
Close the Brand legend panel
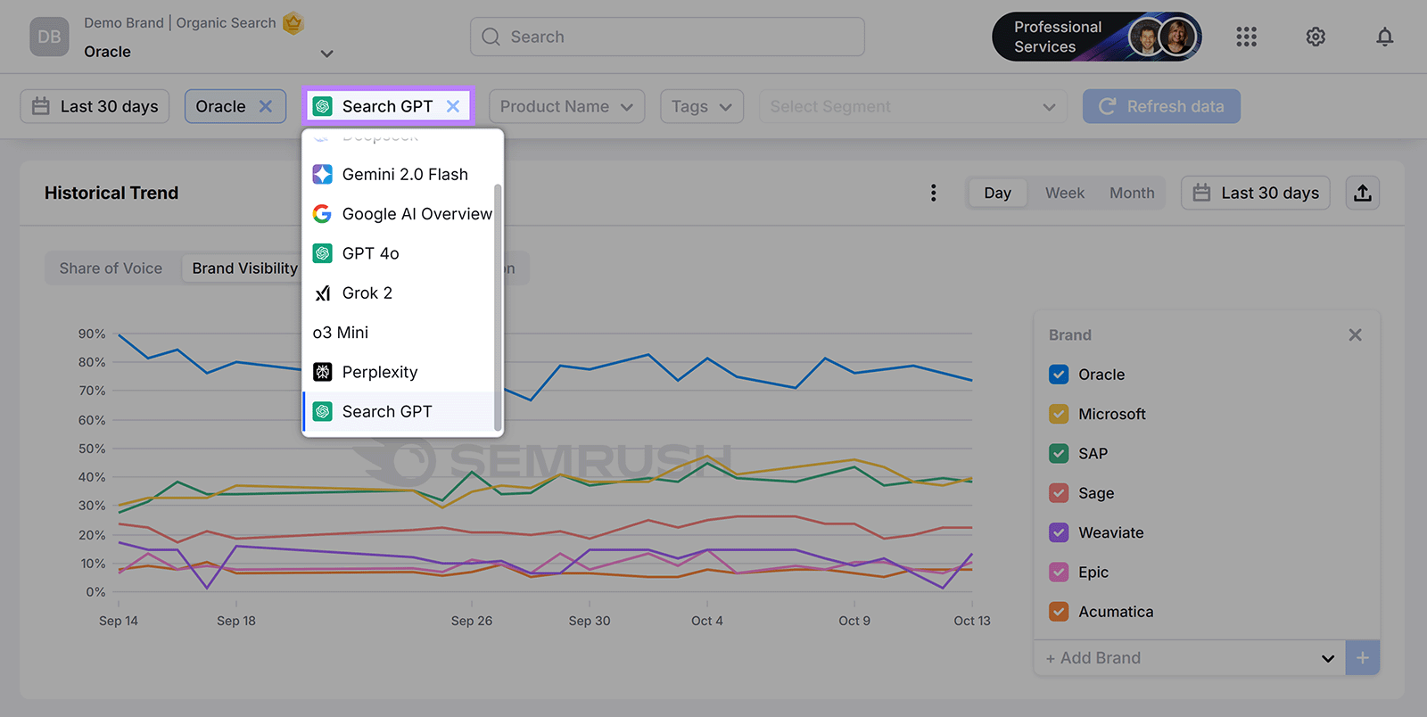[x=1355, y=335]
